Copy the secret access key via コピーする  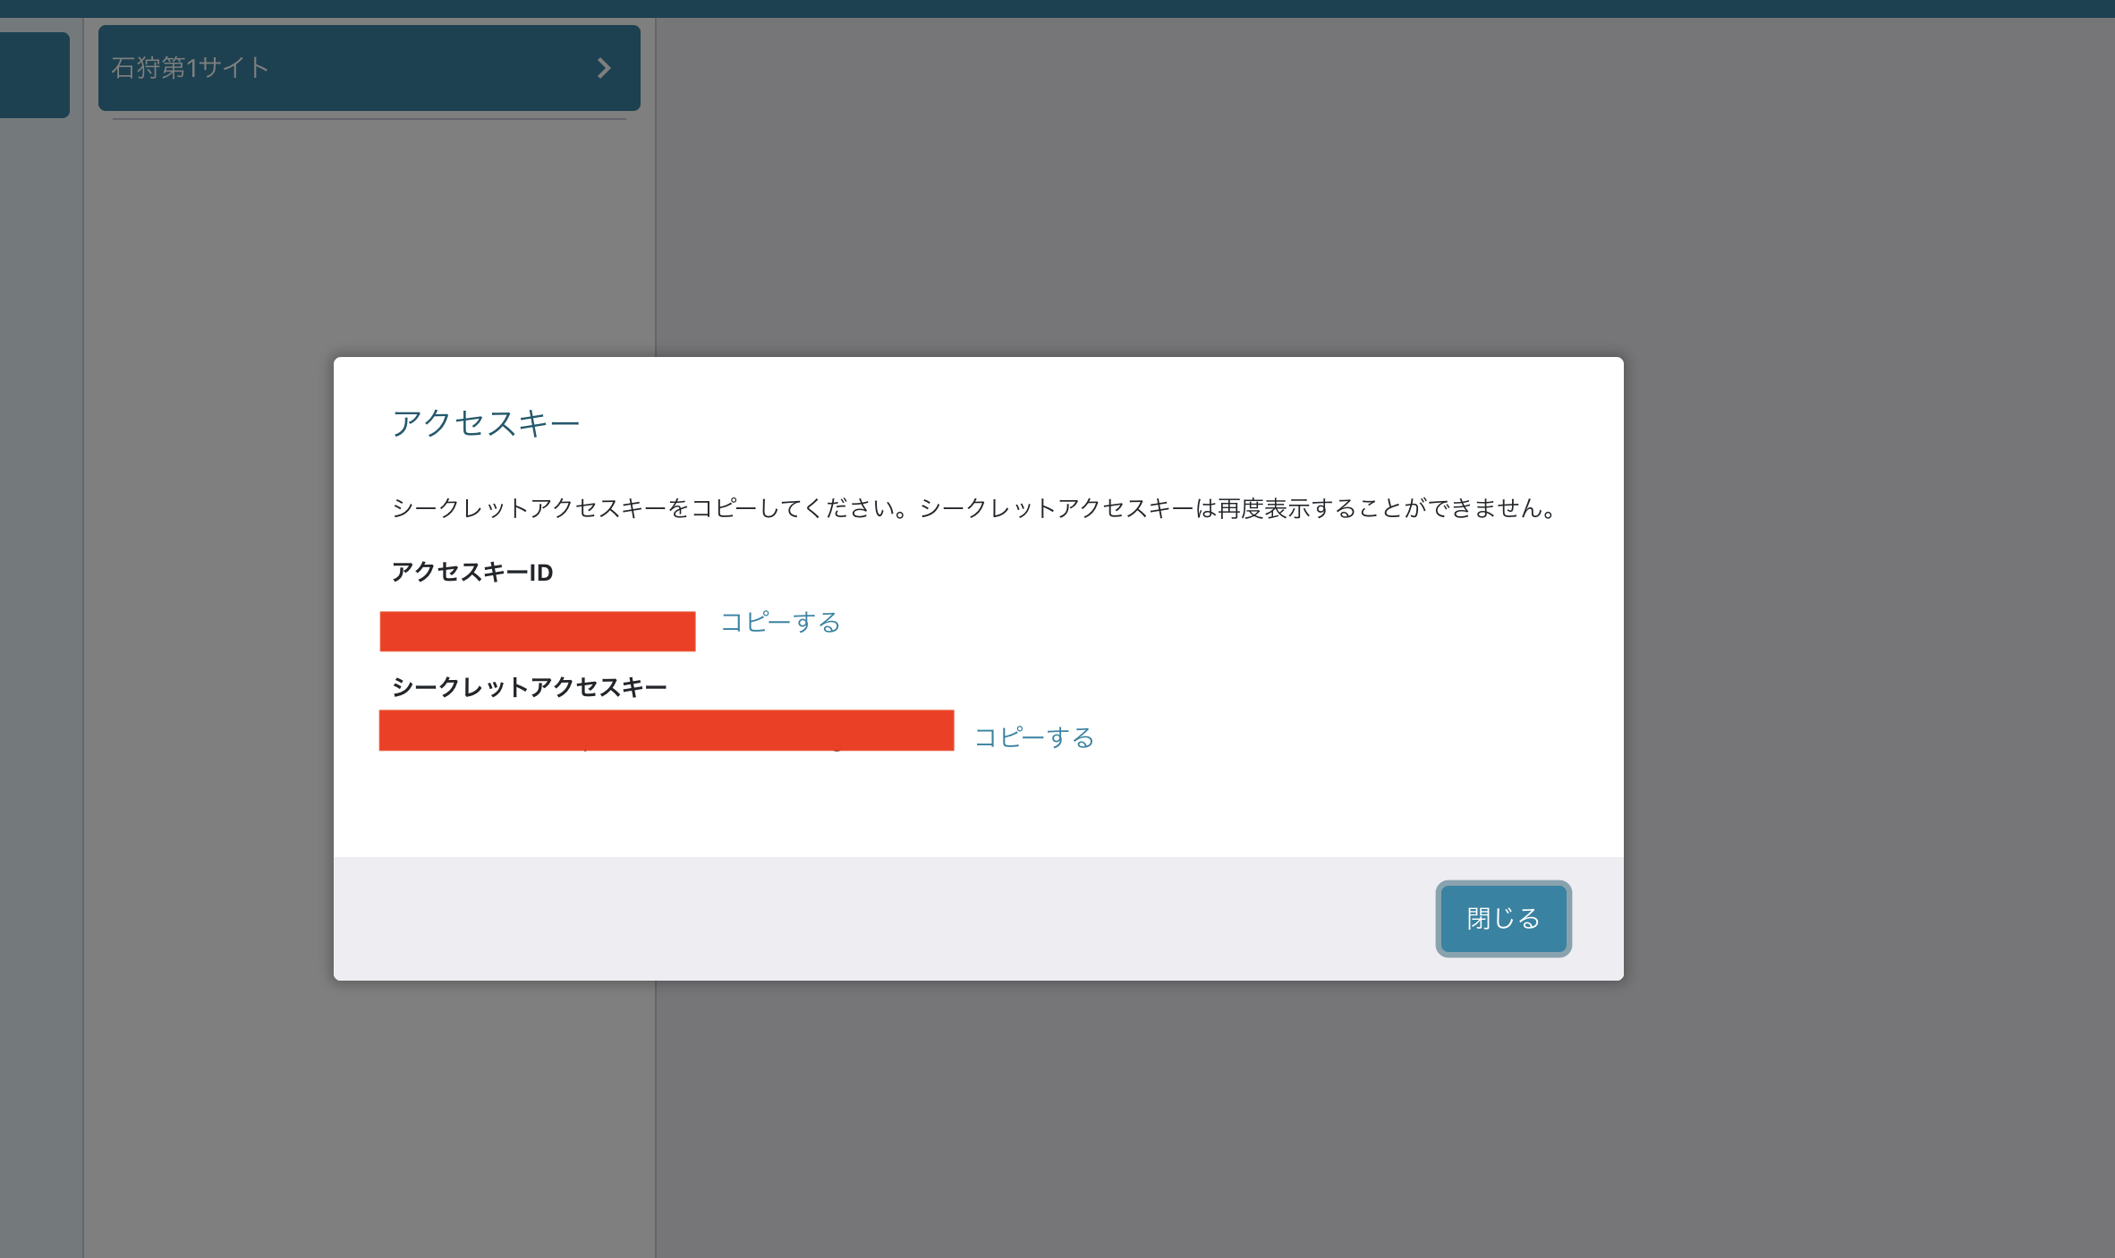(1033, 737)
